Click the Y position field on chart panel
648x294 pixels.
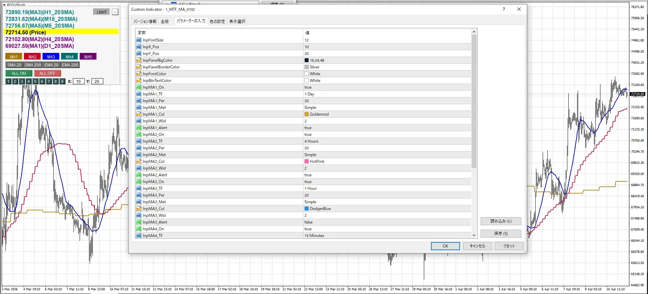[x=97, y=81]
